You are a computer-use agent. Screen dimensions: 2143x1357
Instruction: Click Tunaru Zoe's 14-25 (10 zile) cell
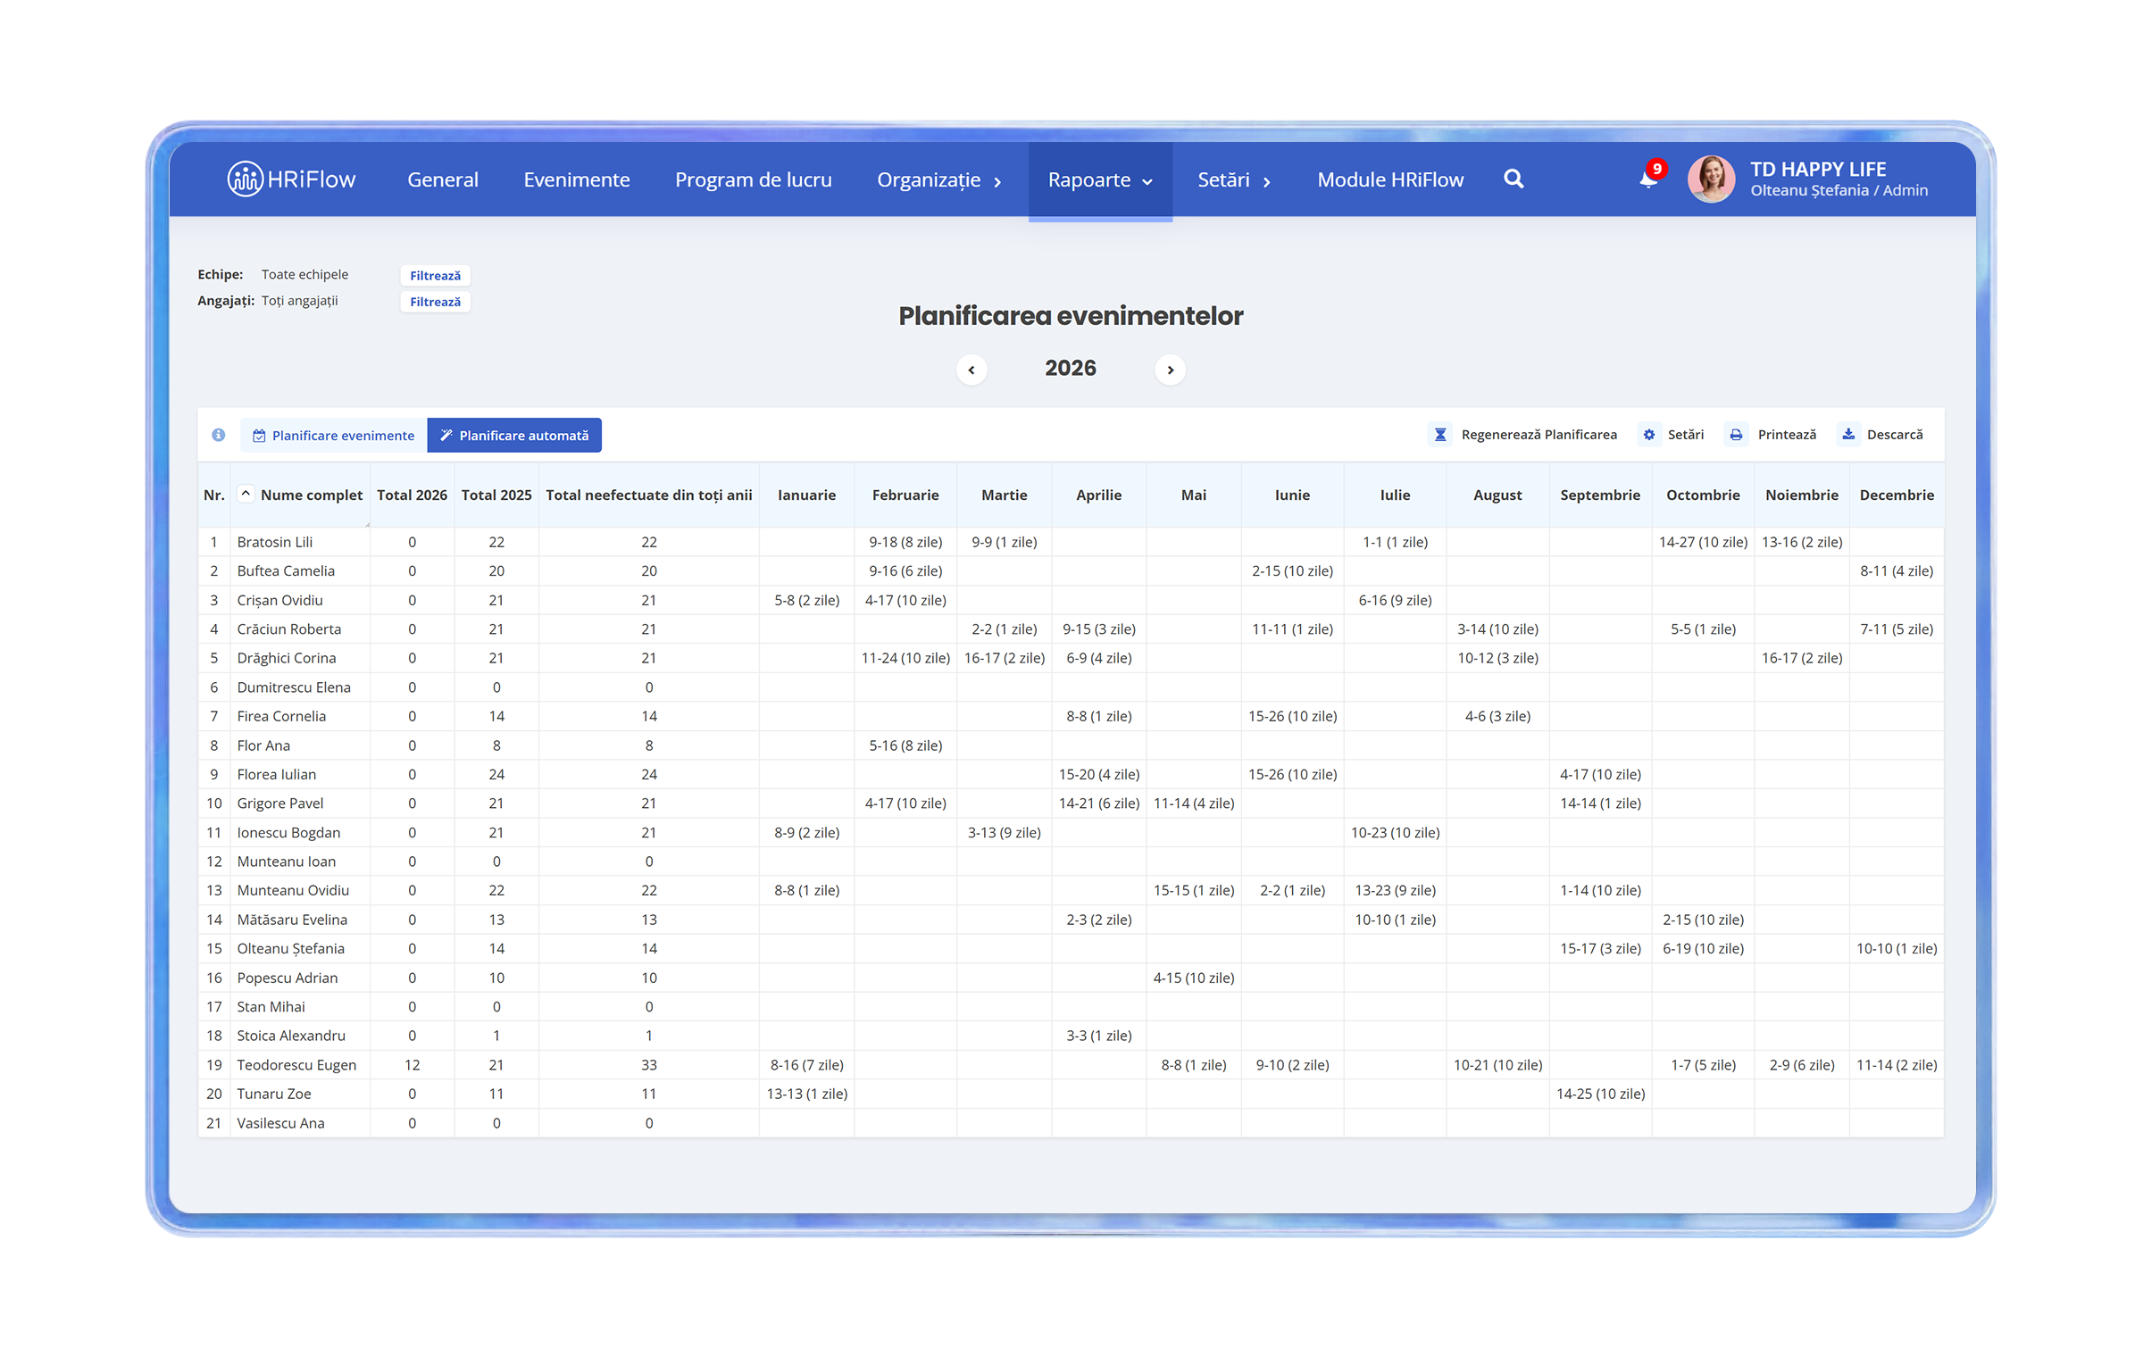pyautogui.click(x=1600, y=1094)
